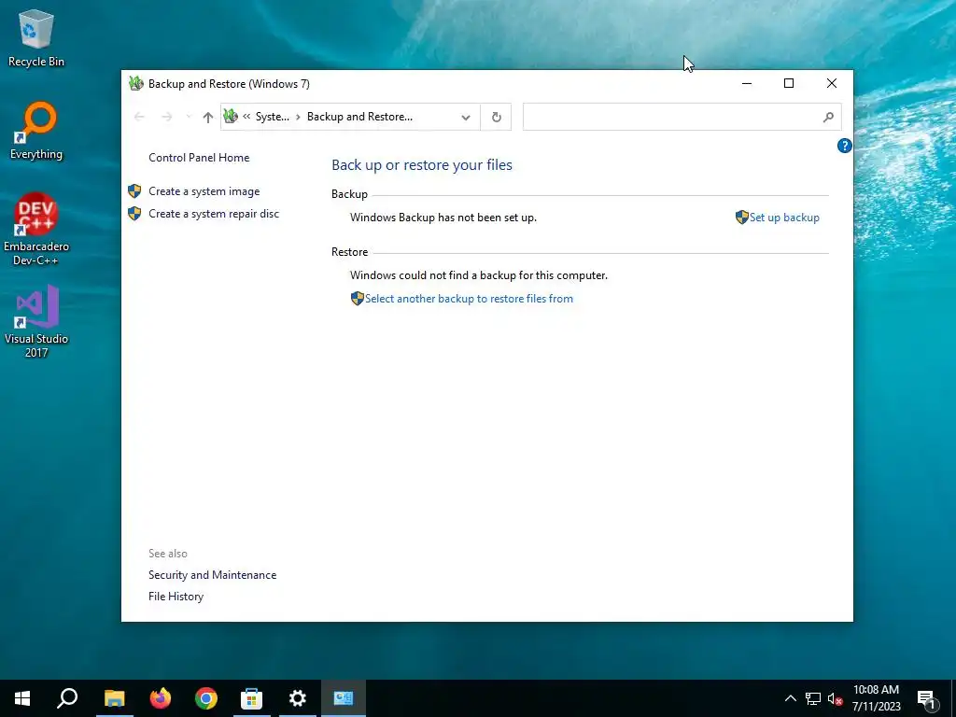This screenshot has width=956, height=717.
Task: Open the Recycle Bin desktop icon
Action: (x=36, y=37)
